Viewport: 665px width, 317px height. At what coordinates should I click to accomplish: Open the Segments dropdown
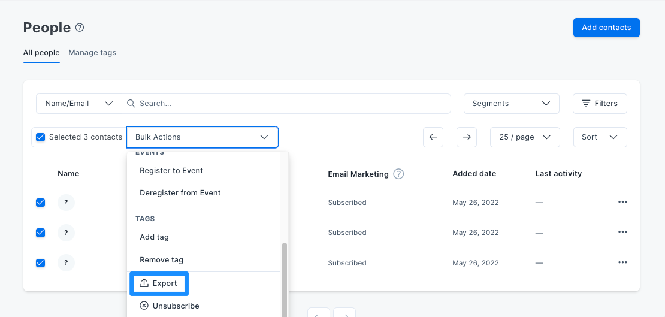(x=512, y=104)
